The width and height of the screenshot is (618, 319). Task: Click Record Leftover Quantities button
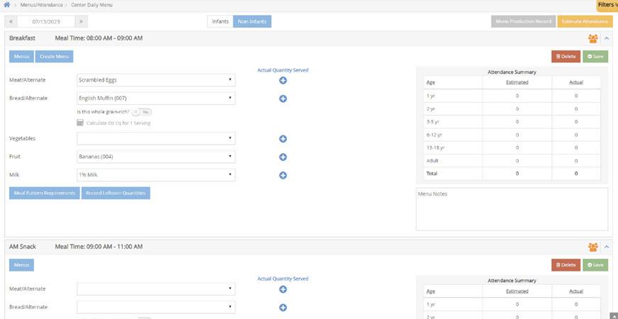[x=116, y=193]
